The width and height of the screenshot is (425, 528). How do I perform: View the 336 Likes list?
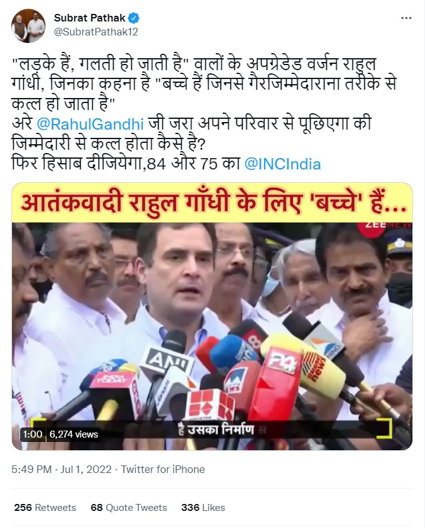(x=203, y=508)
